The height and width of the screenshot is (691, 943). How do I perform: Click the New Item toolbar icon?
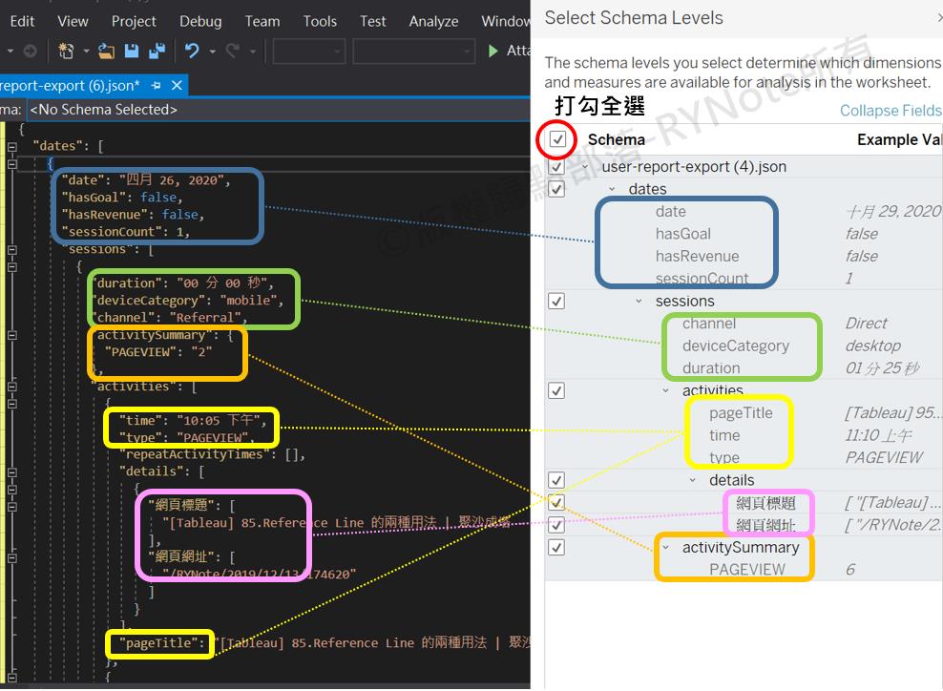coord(65,52)
